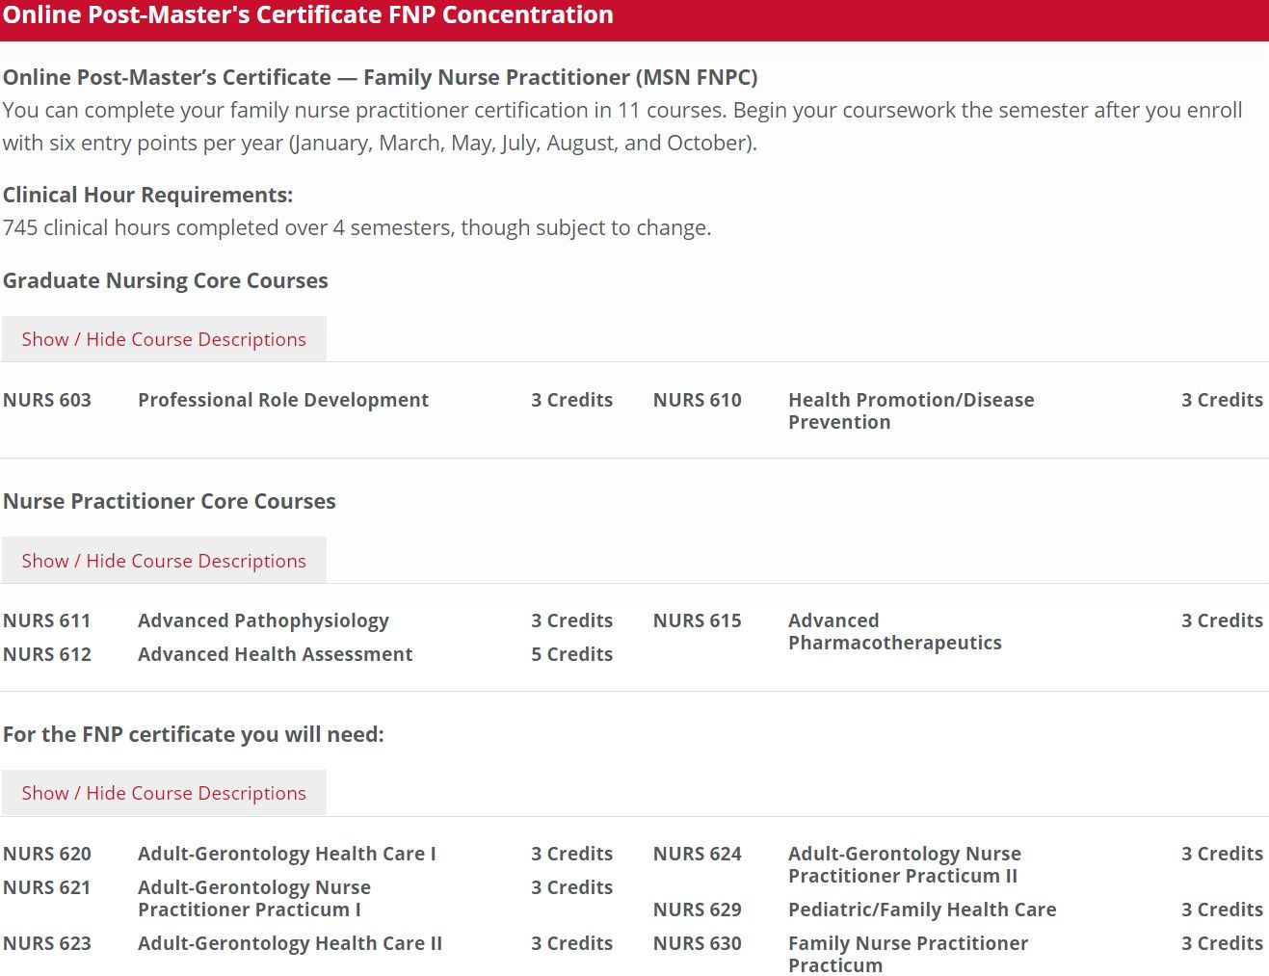Click the 'For the FNP certificate you will need' heading
Viewport: 1269px width, 976px height.
[194, 734]
